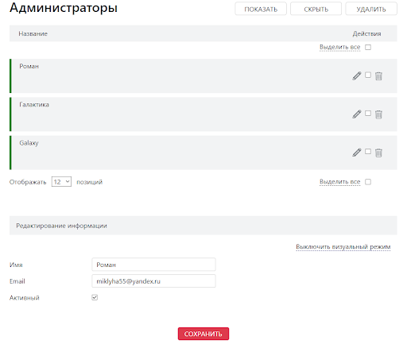407x356 pixels.
Task: Click the Администраторы page heading
Action: (64, 8)
